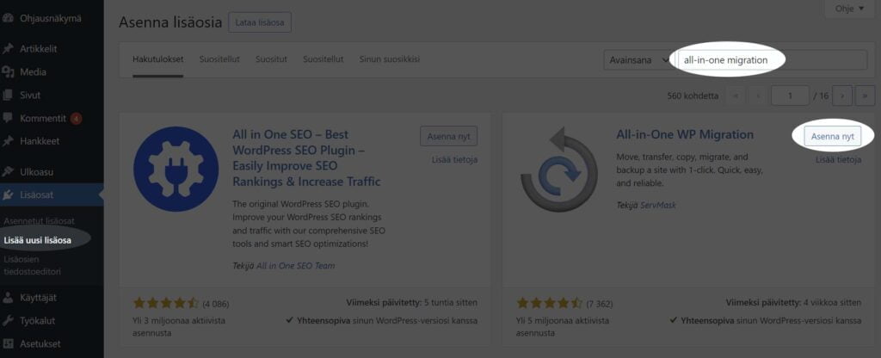
Task: Click the All in One SEO plugin thumbnail
Action: [176, 169]
